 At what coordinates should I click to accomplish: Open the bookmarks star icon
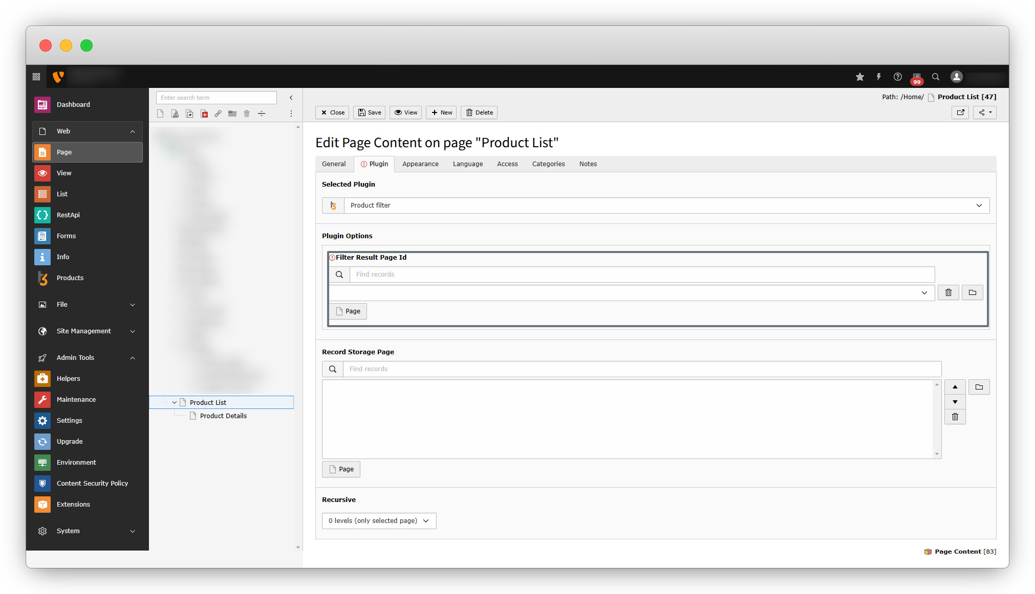(859, 77)
